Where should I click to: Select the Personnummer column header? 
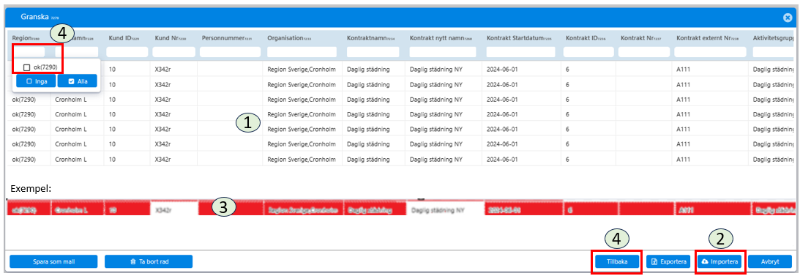[227, 38]
